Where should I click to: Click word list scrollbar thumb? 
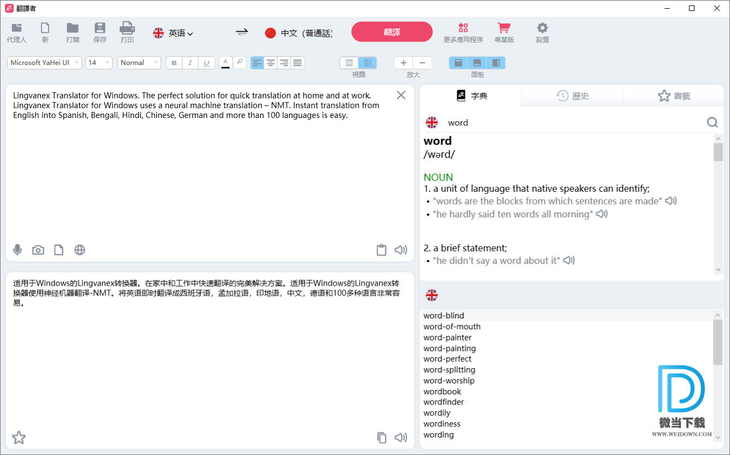(x=718, y=342)
